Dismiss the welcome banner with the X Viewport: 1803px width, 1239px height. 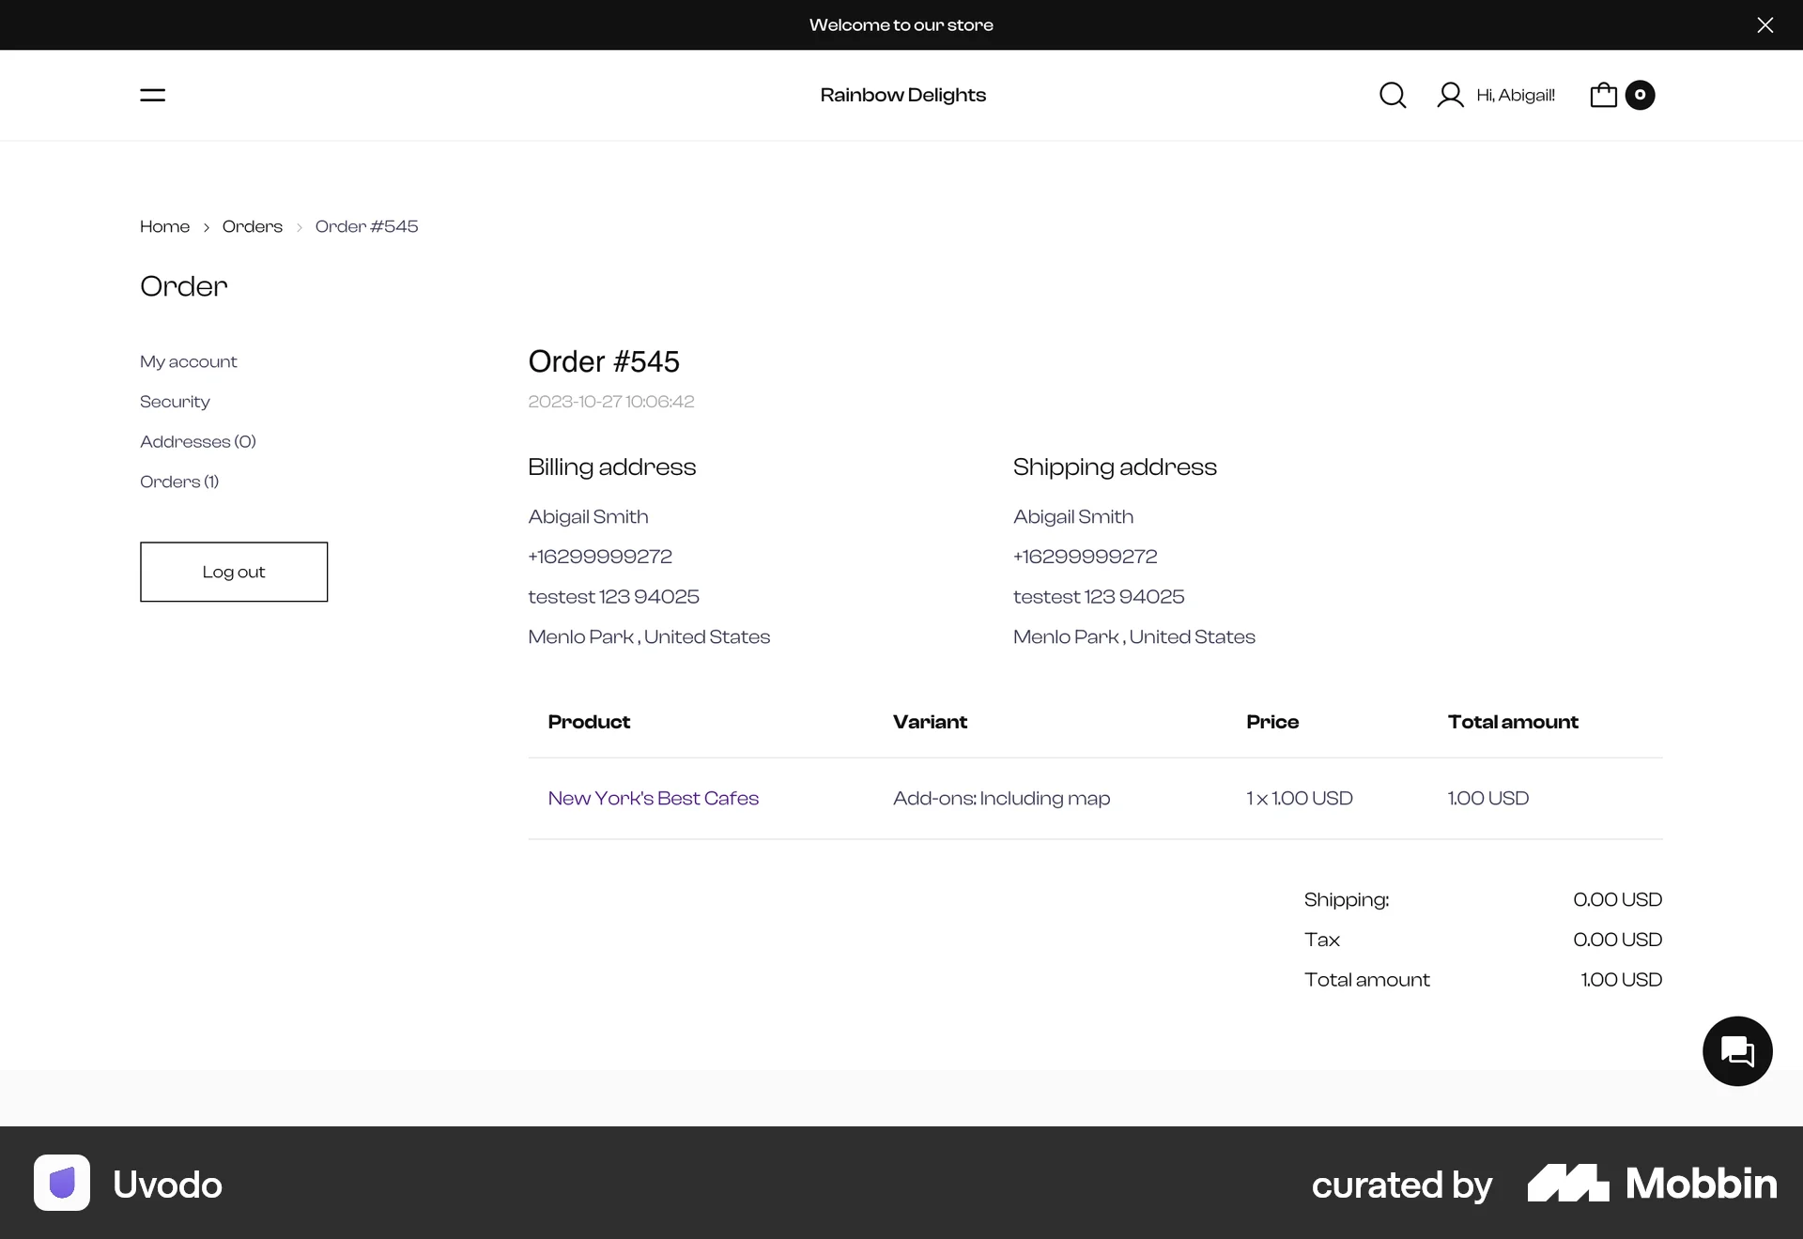(x=1764, y=24)
